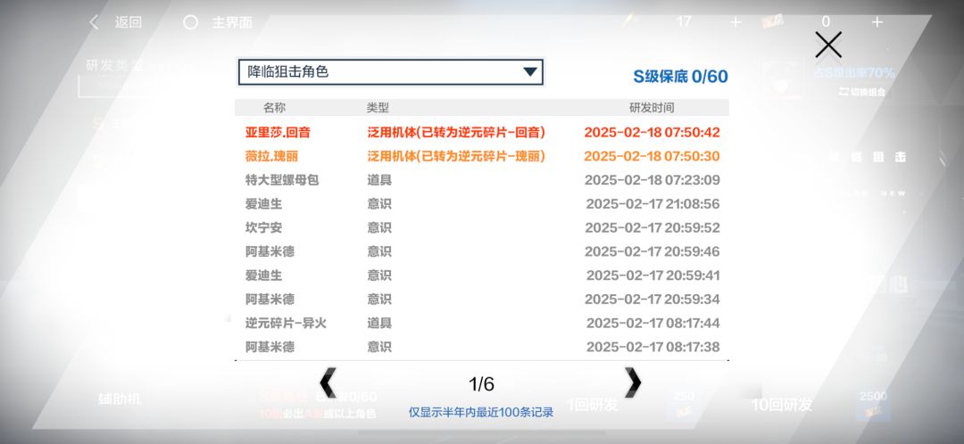
Task: Select the 辅助机 tab behind dialog
Action: coord(120,399)
